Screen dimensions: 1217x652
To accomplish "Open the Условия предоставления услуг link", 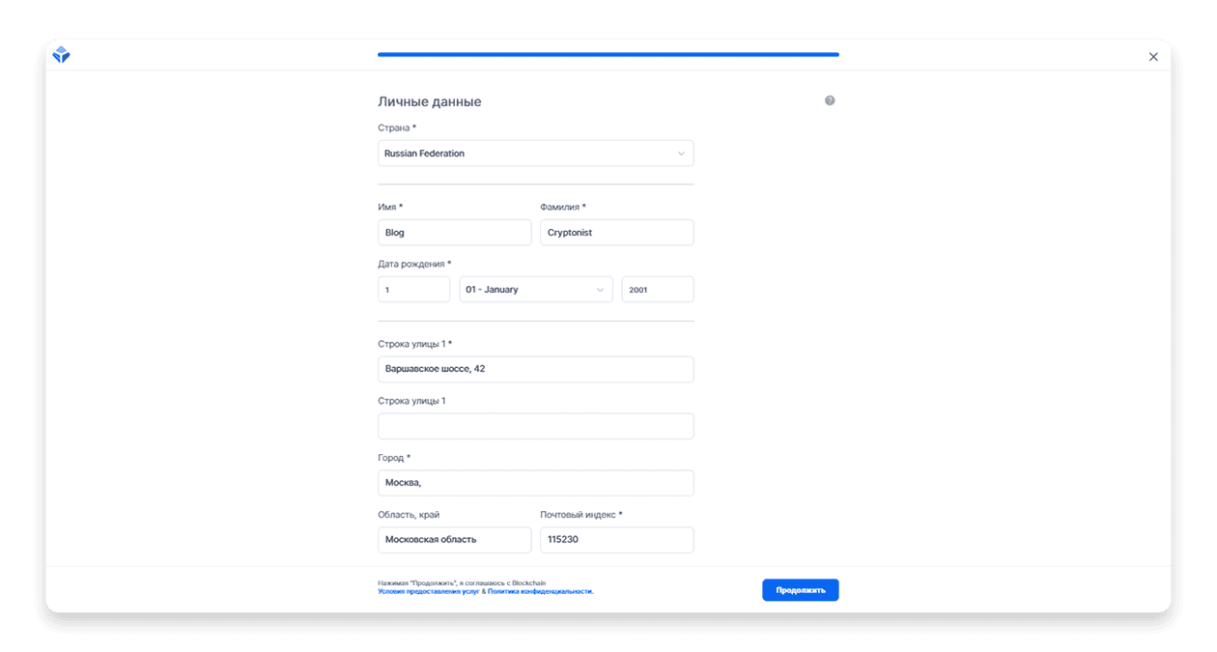I will [x=428, y=591].
